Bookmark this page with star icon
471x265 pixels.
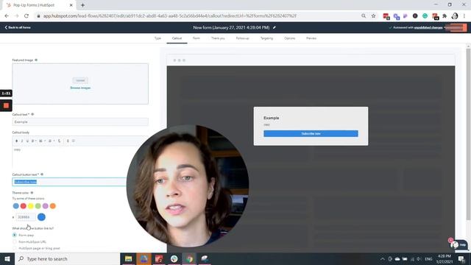[x=373, y=16]
